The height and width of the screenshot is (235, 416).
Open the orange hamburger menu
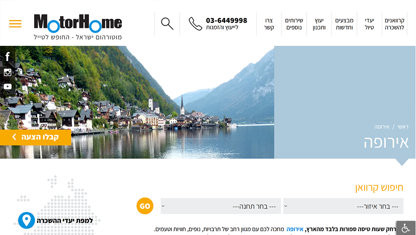(x=15, y=24)
